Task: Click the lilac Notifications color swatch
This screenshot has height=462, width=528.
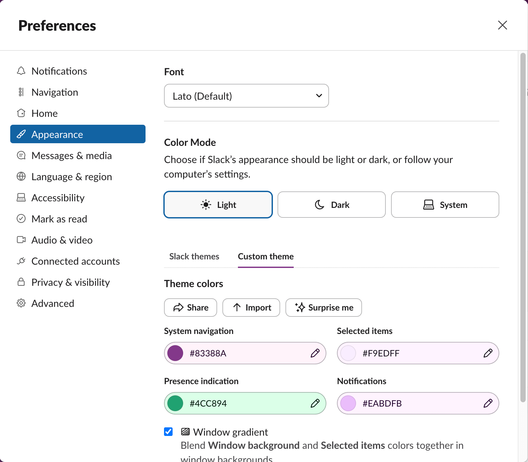Action: coord(348,403)
